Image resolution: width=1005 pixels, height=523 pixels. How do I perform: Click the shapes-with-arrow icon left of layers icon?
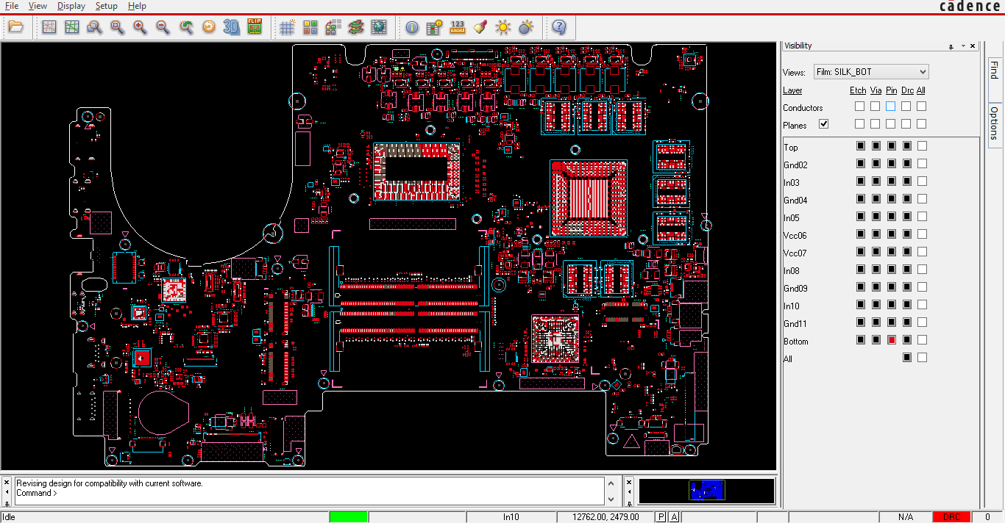pyautogui.click(x=333, y=28)
